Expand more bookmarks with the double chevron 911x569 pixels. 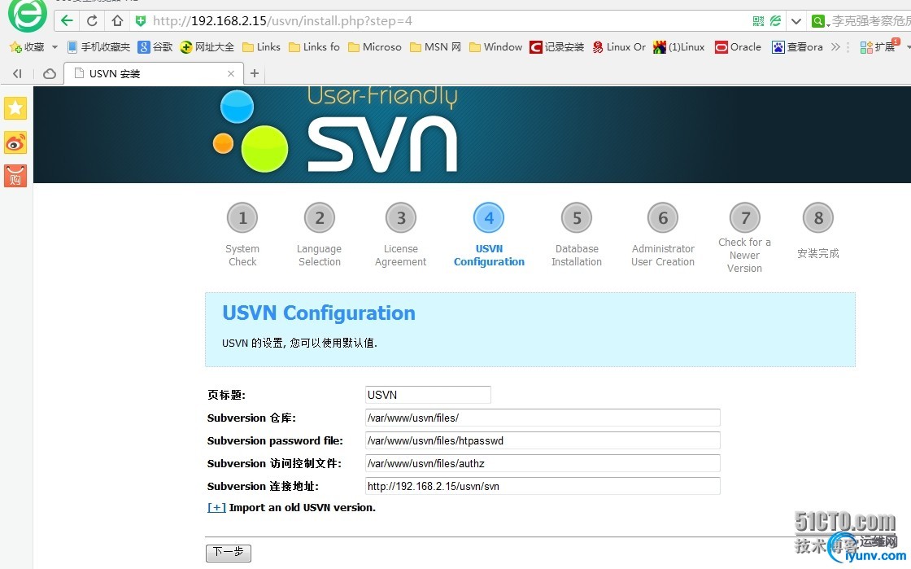coord(835,47)
